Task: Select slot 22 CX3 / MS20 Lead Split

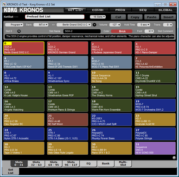Action: click(111, 120)
